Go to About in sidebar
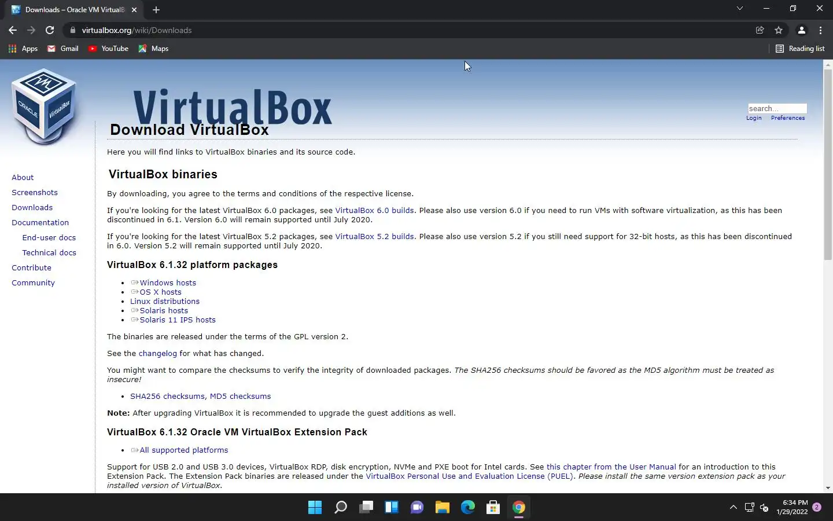 tap(23, 178)
